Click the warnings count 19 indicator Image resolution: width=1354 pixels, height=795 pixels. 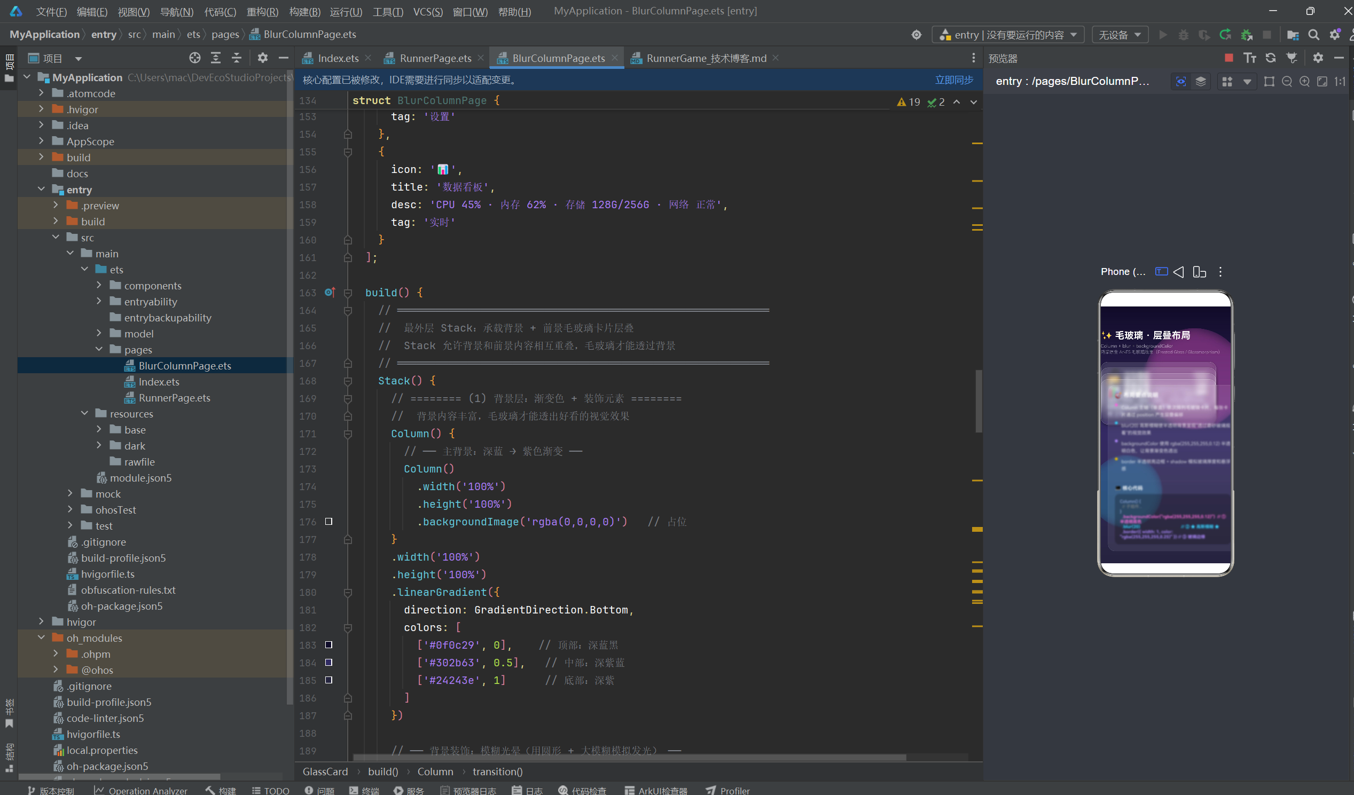(909, 102)
